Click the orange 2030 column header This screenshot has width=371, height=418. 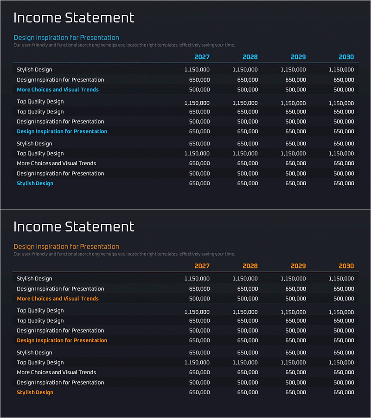pos(346,266)
